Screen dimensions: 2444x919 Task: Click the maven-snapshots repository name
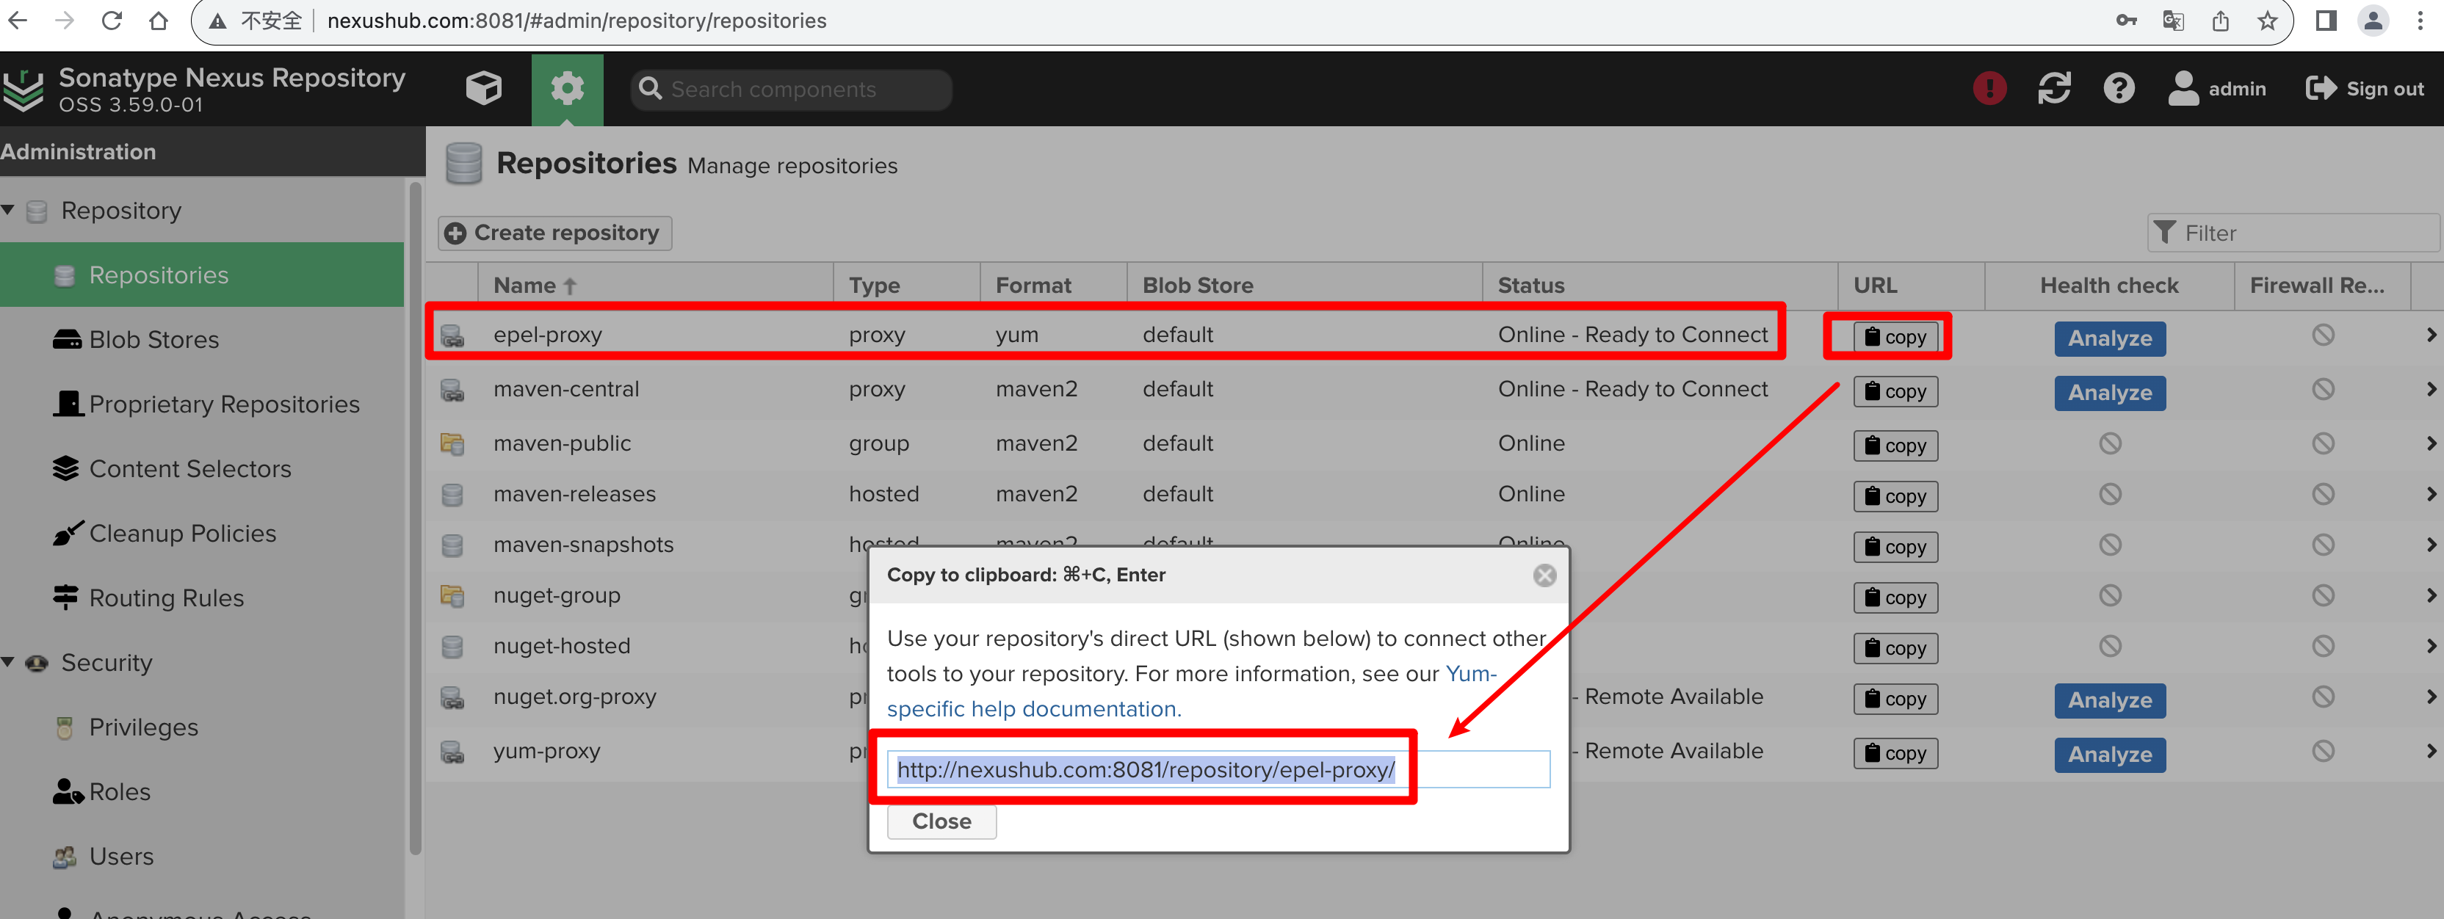point(582,545)
